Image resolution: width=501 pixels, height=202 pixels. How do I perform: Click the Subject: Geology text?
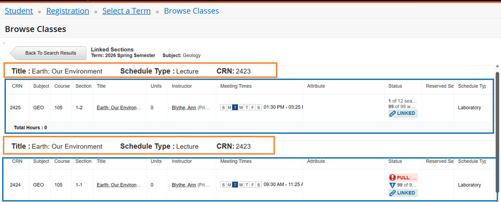182,55
